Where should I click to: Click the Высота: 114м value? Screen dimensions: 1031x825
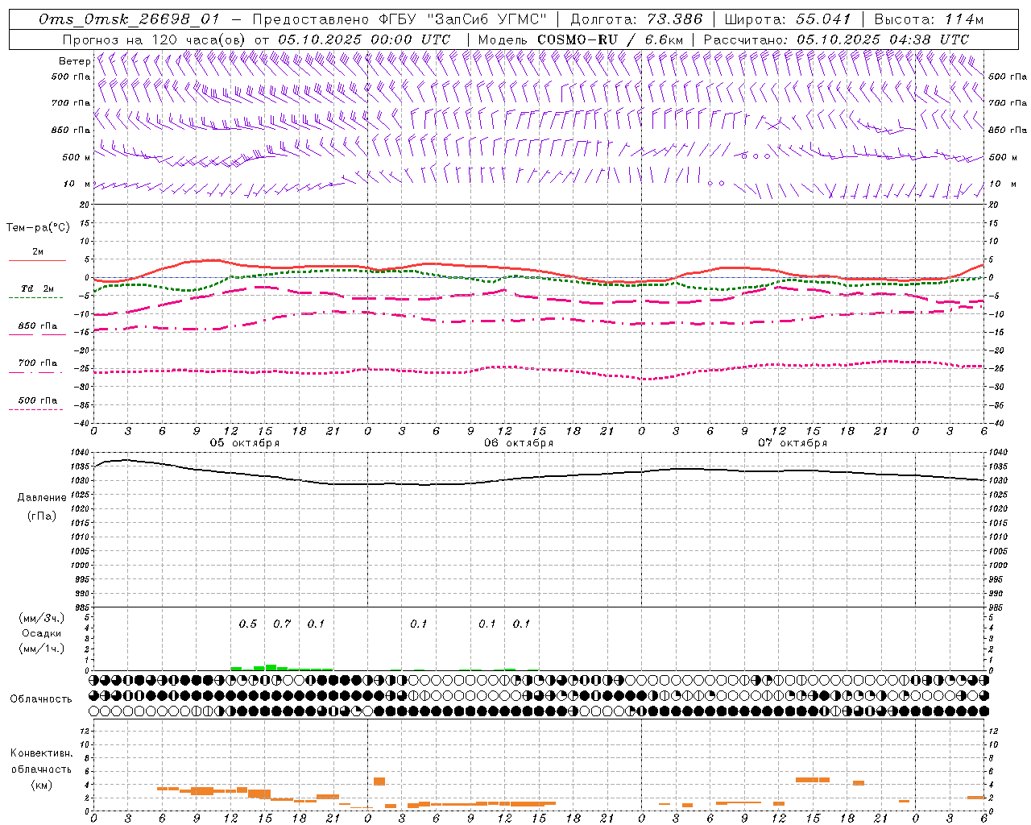click(929, 19)
